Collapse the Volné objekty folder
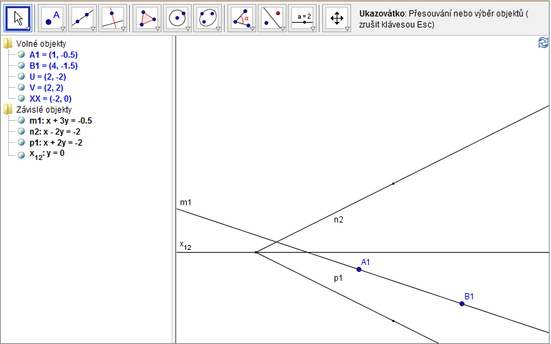The width and height of the screenshot is (551, 344). tap(8, 44)
